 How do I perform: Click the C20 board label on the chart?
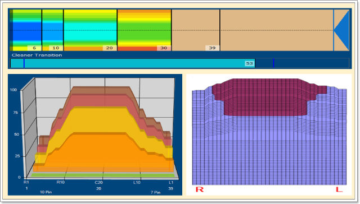pyautogui.click(x=99, y=182)
